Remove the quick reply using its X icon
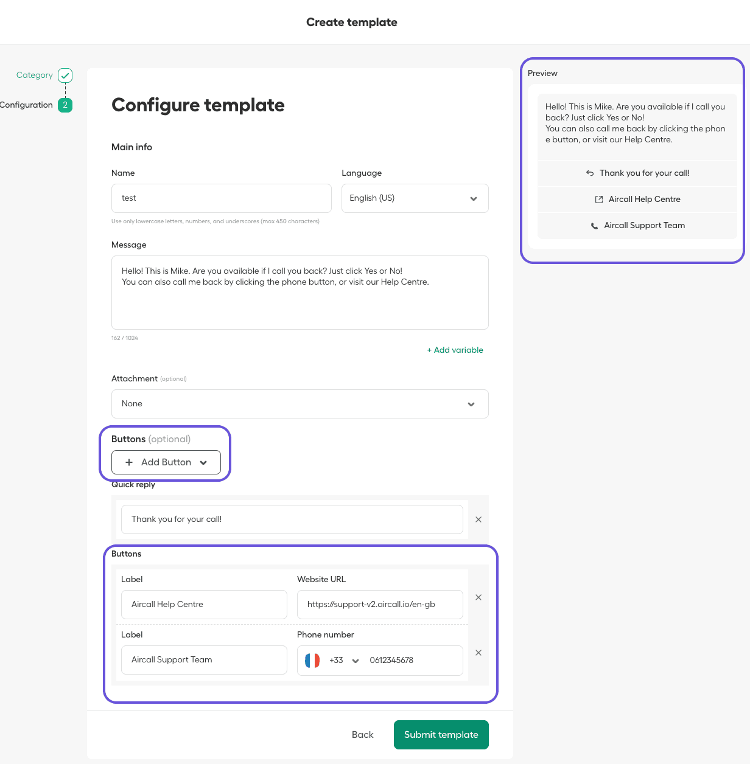Screen dimensions: 750x764 point(478,519)
